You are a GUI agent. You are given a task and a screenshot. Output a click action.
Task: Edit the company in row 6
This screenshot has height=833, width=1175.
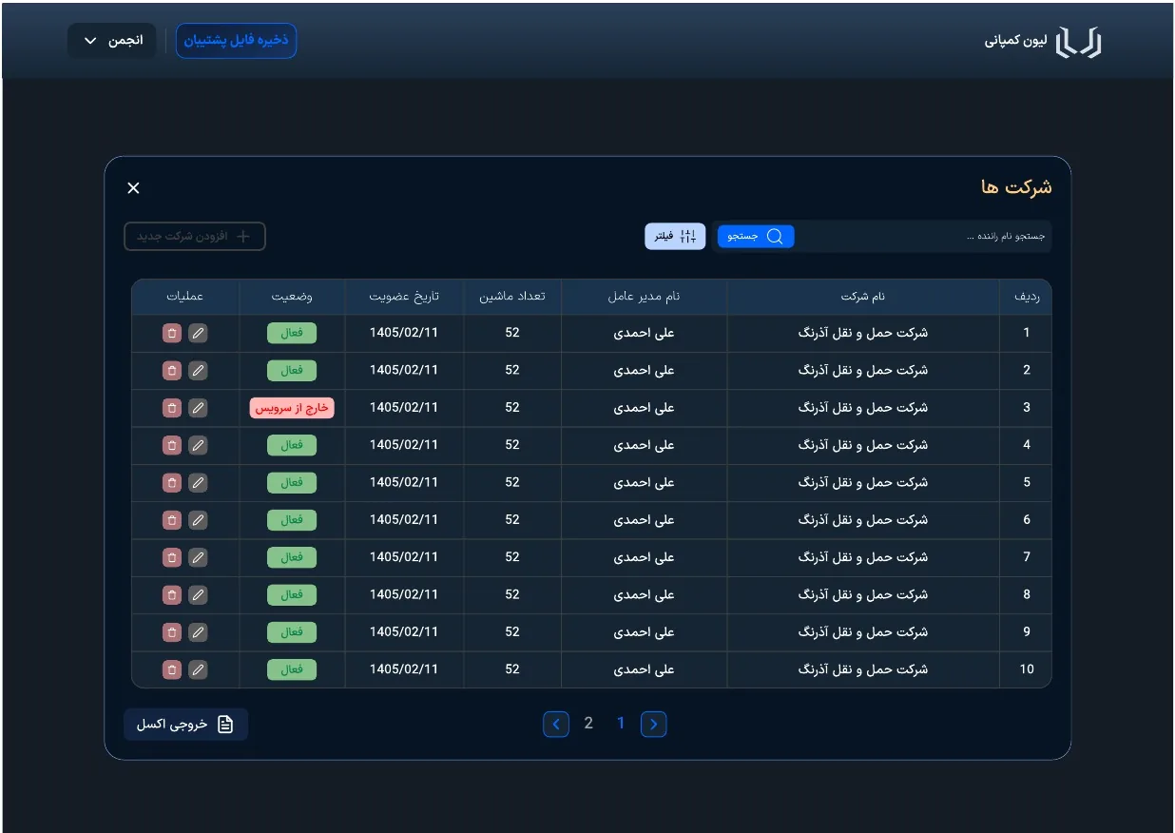coord(198,519)
